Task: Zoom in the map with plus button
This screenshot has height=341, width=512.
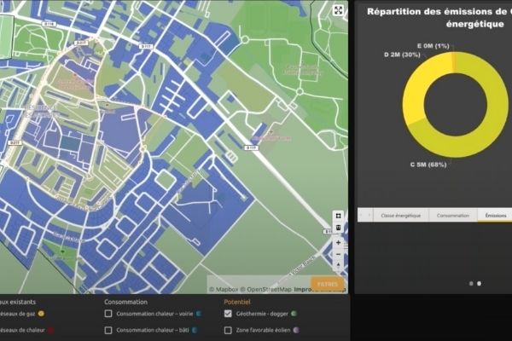Action: point(338,243)
